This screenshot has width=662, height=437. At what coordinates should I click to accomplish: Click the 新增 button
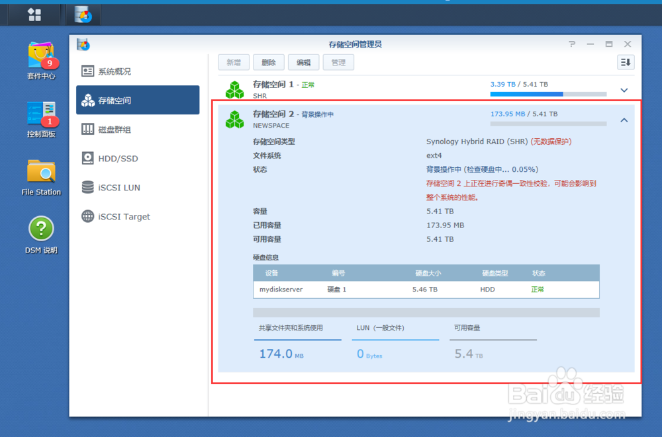click(x=234, y=62)
